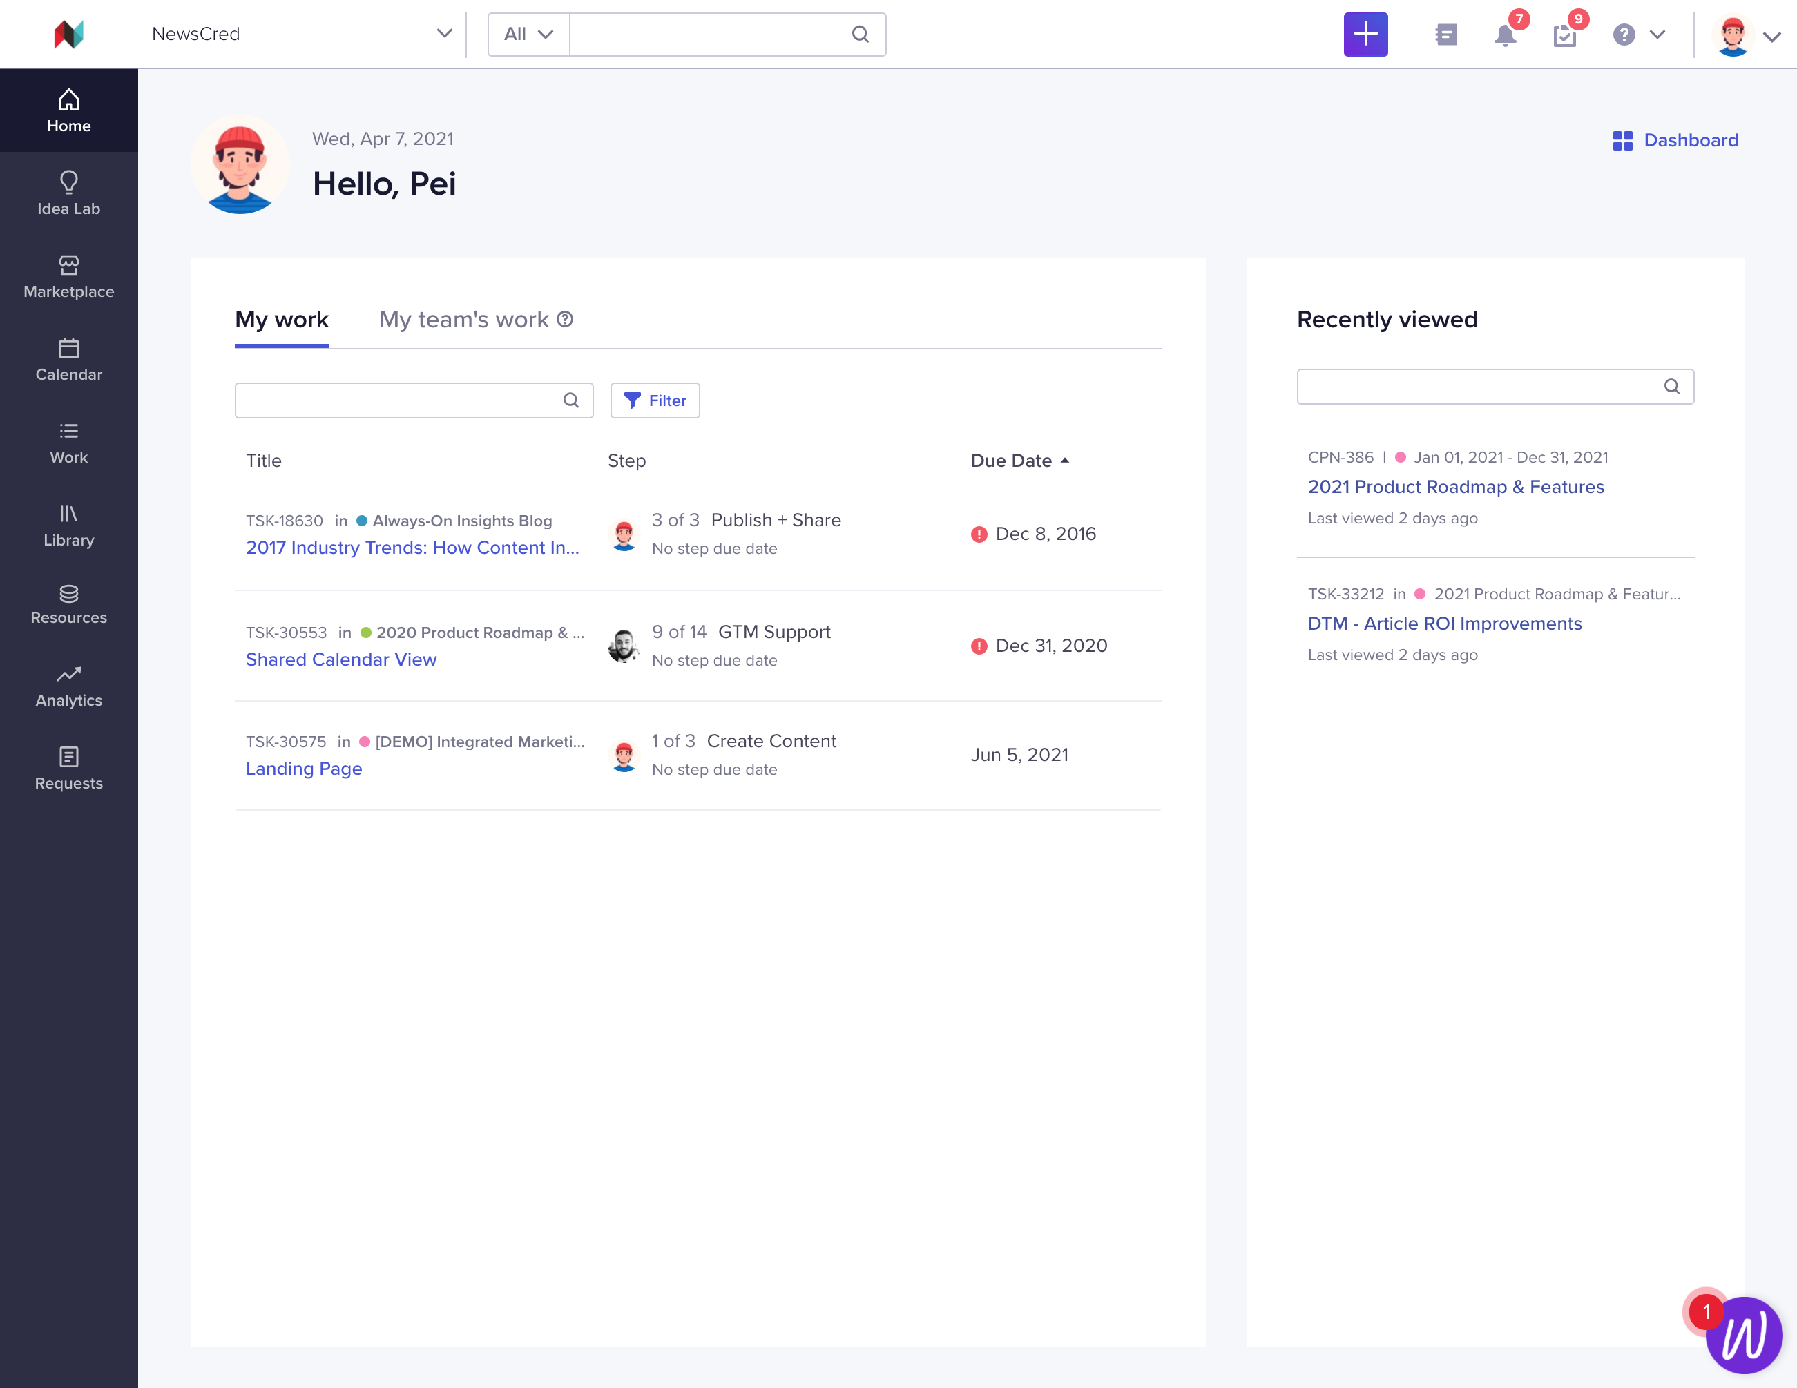
Task: Open the All search scope dropdown
Action: click(528, 34)
